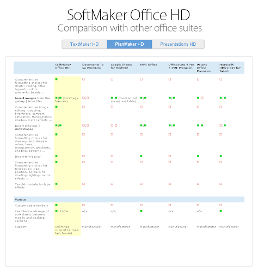Image resolution: width=258 pixels, height=272 pixels.
Task: Click Microsoft Office 365 green square for seamless exchange
Action: click(220, 211)
